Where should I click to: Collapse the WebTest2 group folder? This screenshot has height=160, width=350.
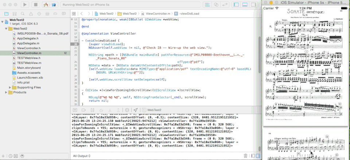[6, 29]
